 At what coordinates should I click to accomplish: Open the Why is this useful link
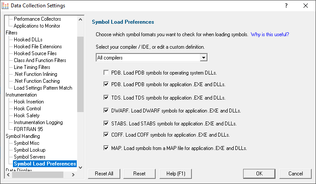(270, 34)
